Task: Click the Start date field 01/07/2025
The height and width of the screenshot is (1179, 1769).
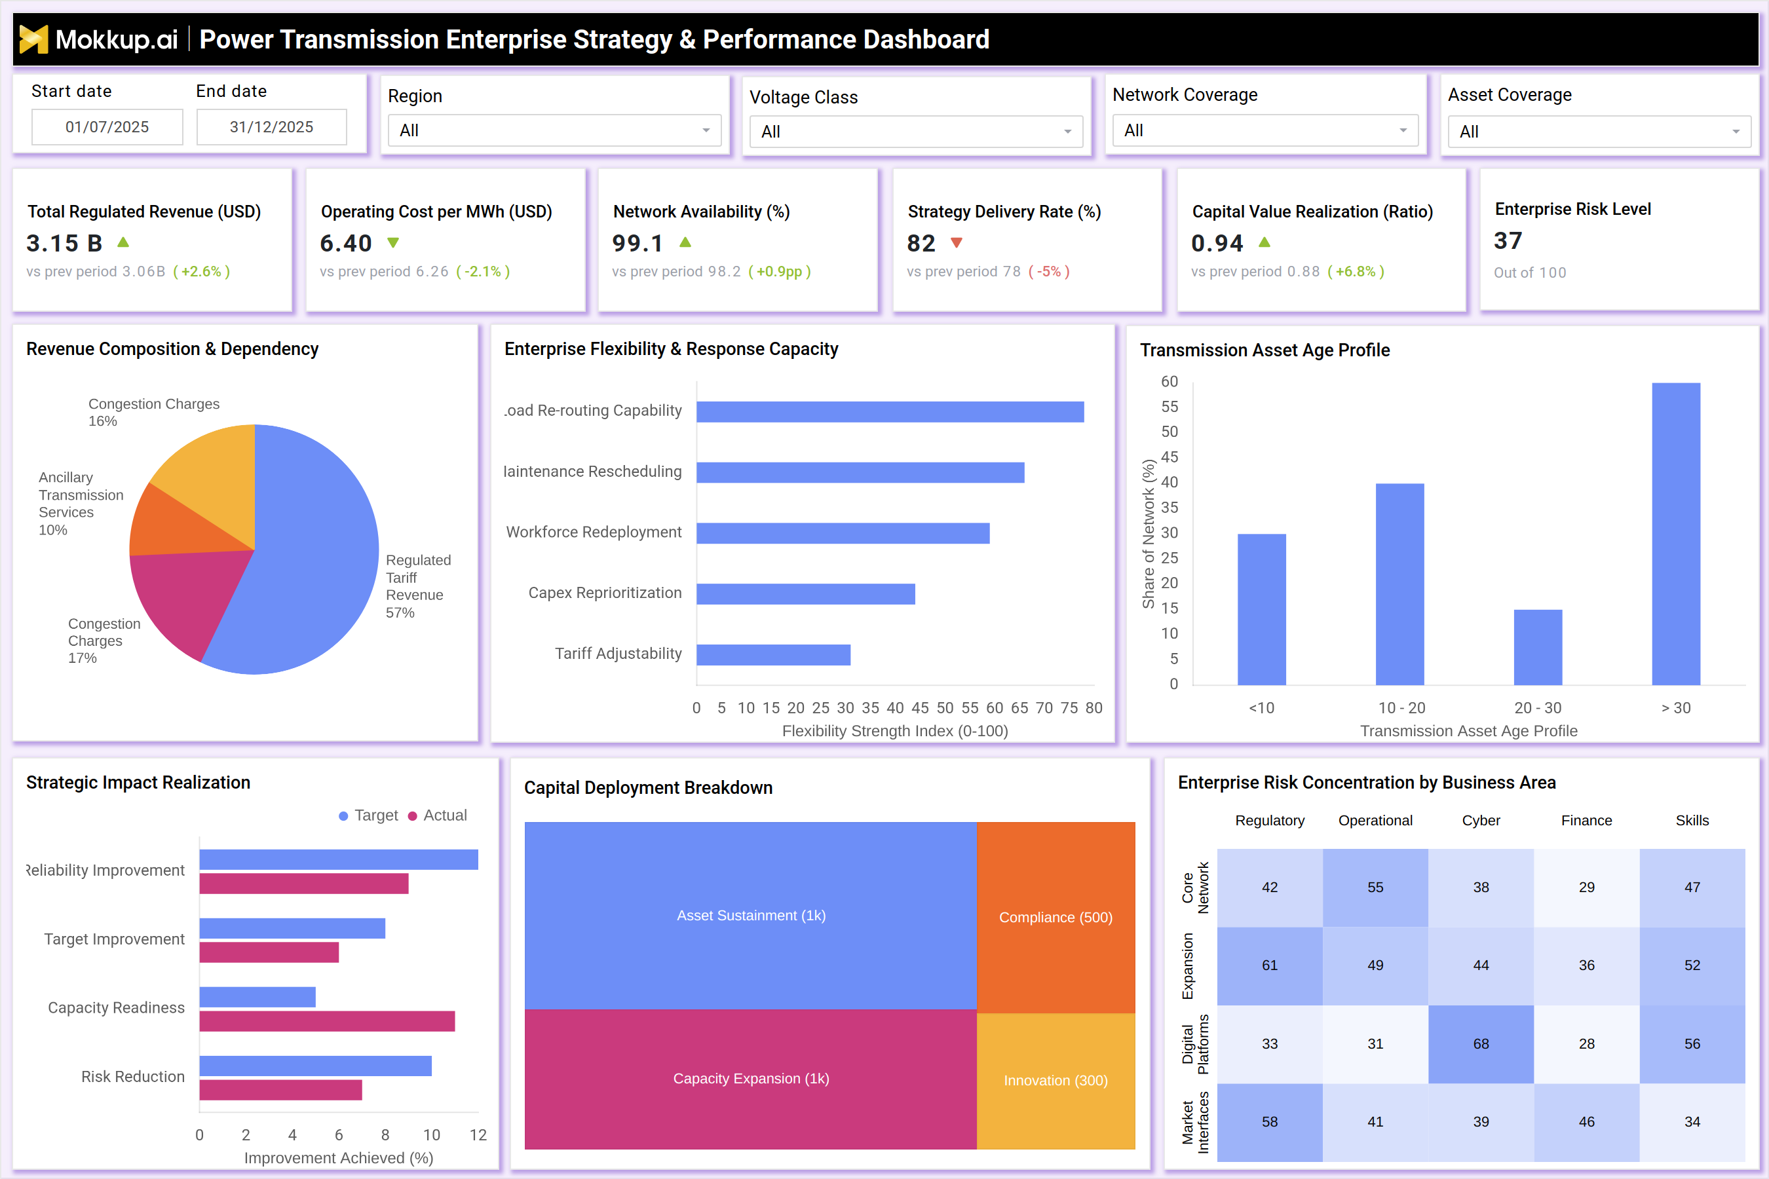Action: [107, 127]
